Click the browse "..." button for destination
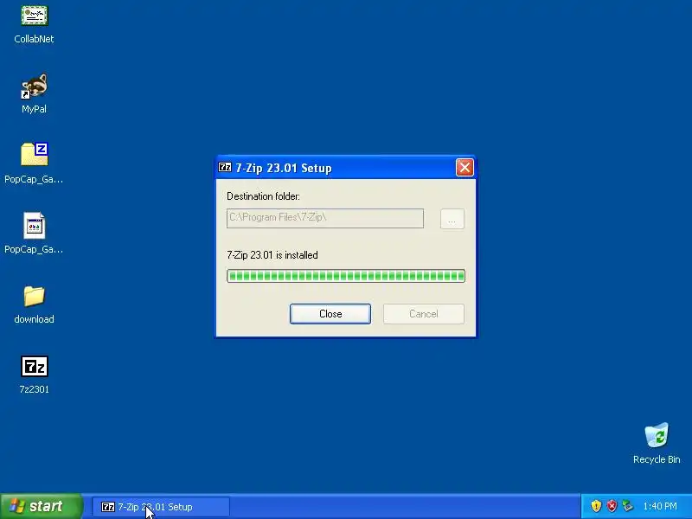This screenshot has width=692, height=519. click(x=452, y=219)
